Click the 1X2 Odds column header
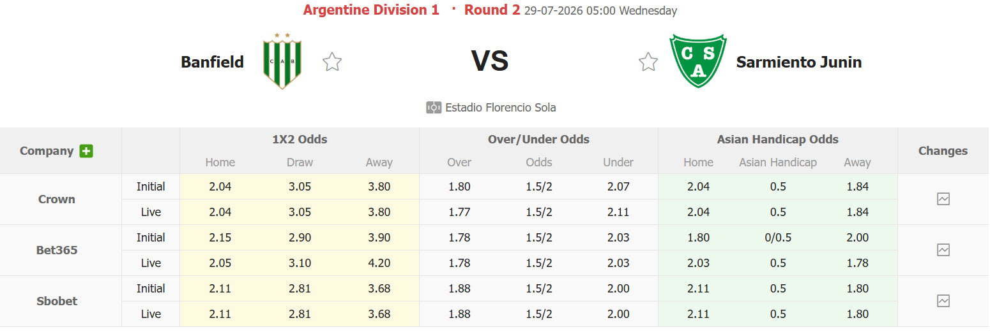The width and height of the screenshot is (990, 332). [x=300, y=139]
